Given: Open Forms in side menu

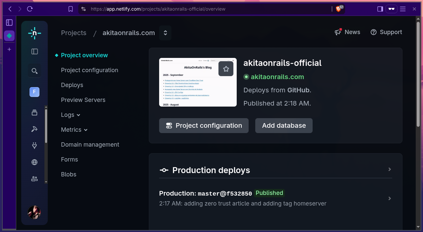Looking at the screenshot, I should click(x=70, y=160).
